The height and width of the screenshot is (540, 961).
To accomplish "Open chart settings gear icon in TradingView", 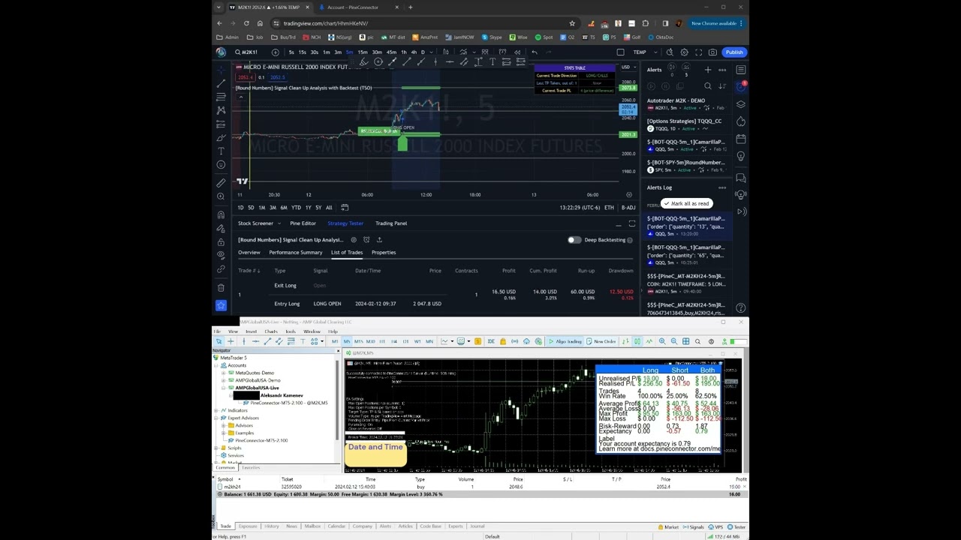I will tap(684, 52).
